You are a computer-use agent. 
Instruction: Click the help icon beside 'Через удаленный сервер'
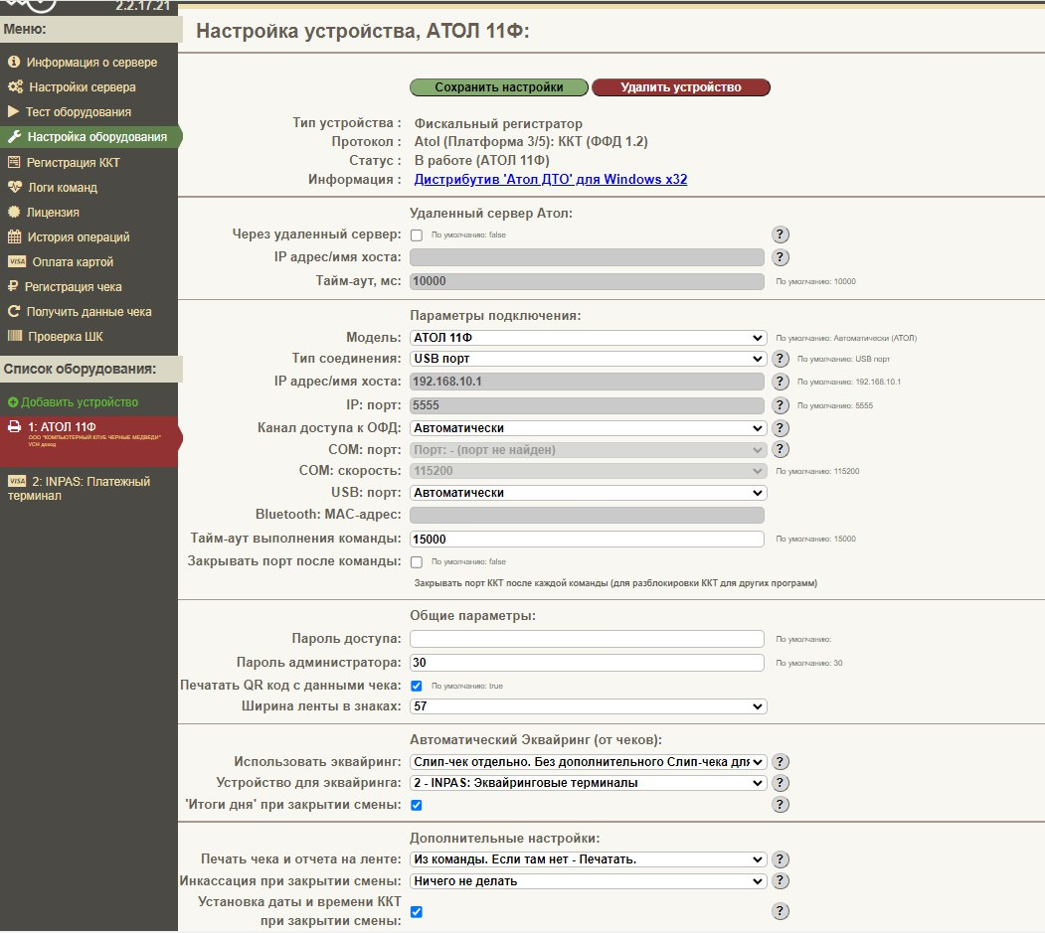(781, 234)
